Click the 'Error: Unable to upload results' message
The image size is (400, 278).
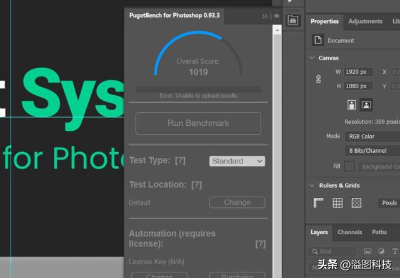point(198,96)
